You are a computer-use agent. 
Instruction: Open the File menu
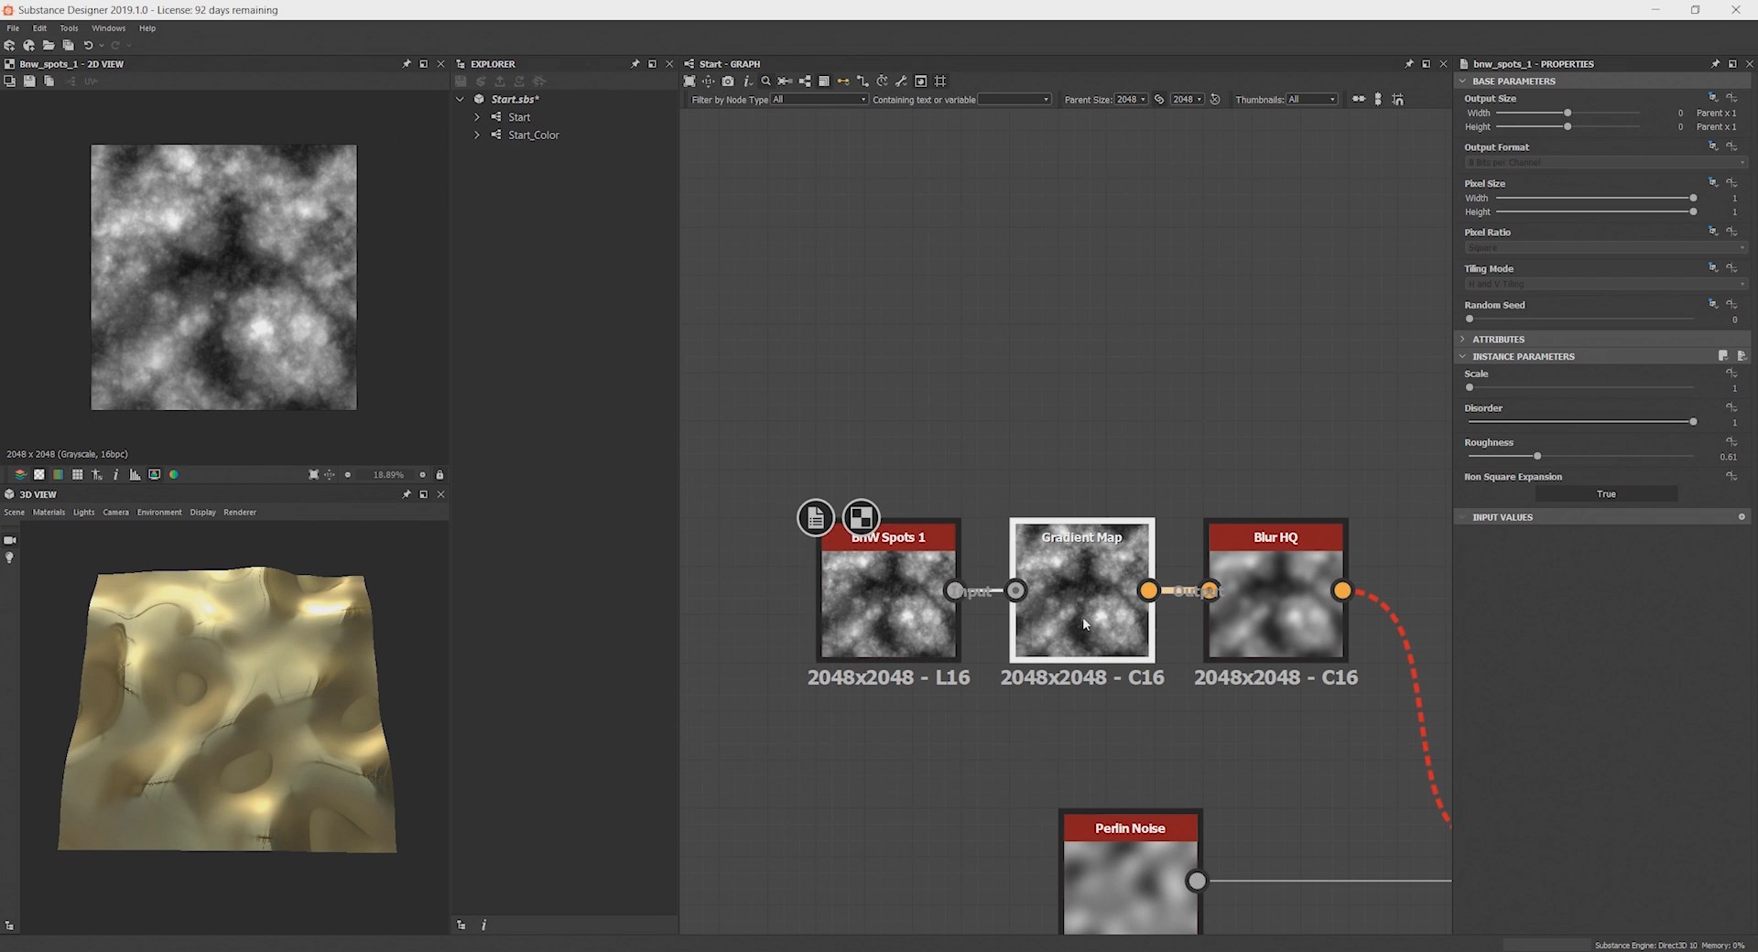click(13, 28)
